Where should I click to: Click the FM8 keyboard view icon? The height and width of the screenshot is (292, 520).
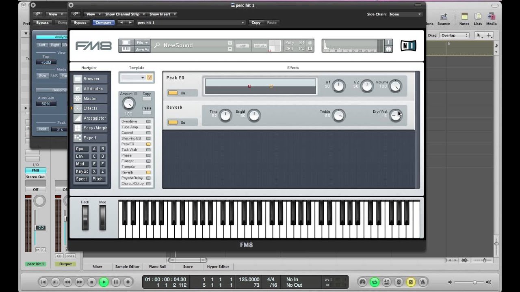click(x=126, y=49)
